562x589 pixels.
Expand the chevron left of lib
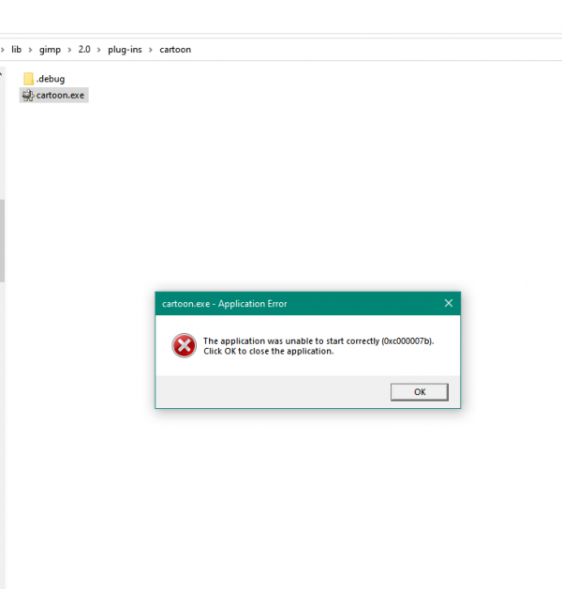tap(2, 50)
